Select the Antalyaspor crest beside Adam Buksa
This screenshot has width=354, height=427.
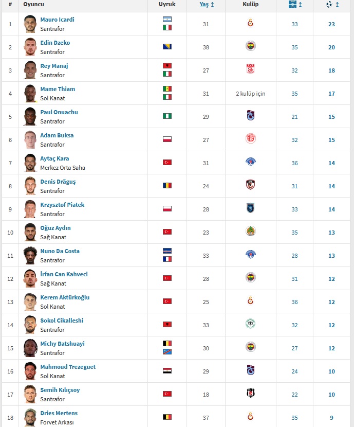[250, 138]
